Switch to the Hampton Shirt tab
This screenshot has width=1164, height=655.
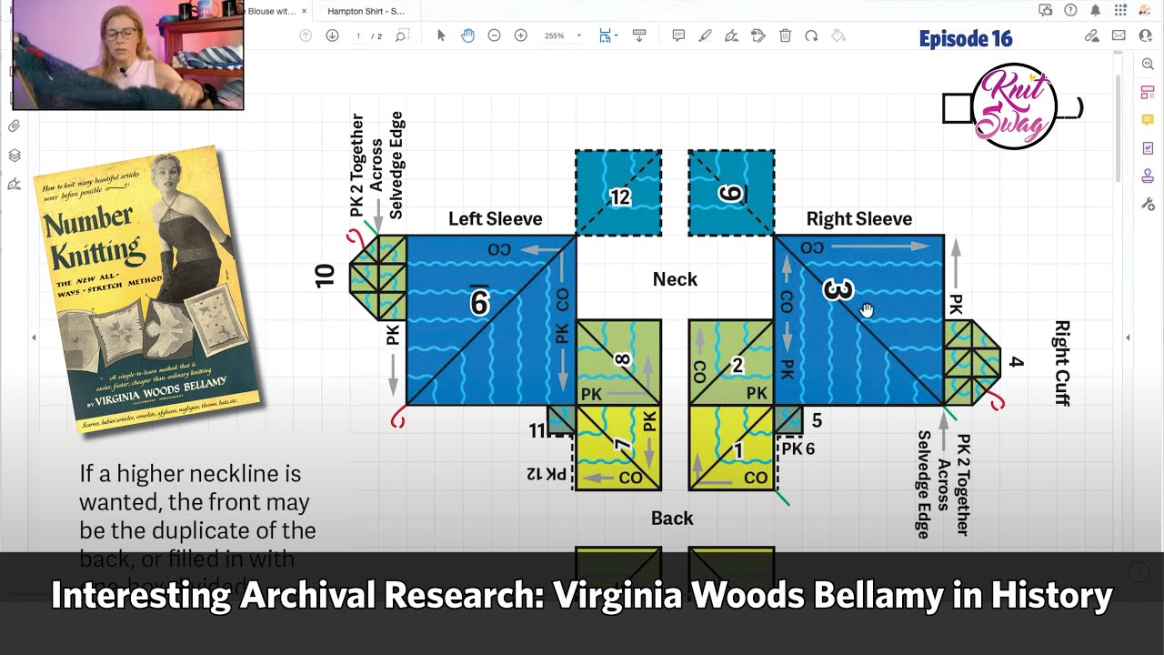point(366,11)
